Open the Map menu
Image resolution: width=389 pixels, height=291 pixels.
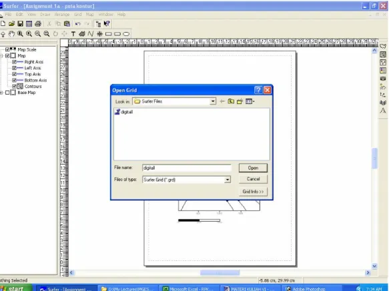90,15
